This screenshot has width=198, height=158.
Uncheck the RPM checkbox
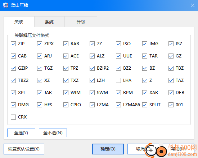click(x=118, y=93)
